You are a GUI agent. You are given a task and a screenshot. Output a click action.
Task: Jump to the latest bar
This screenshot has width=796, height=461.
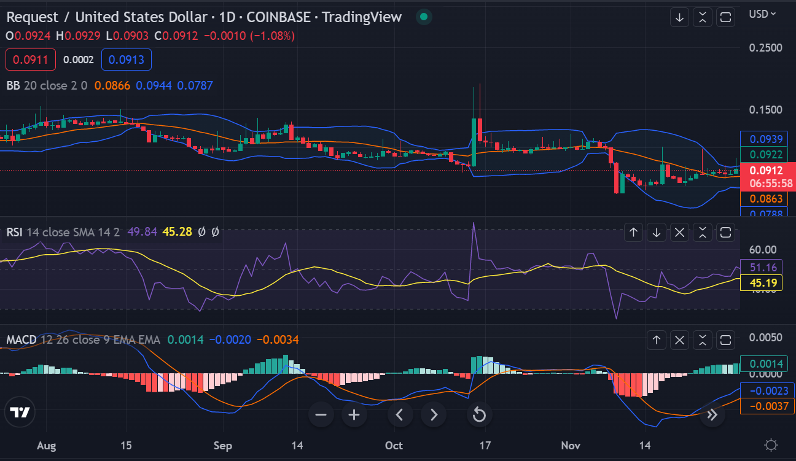coord(712,415)
